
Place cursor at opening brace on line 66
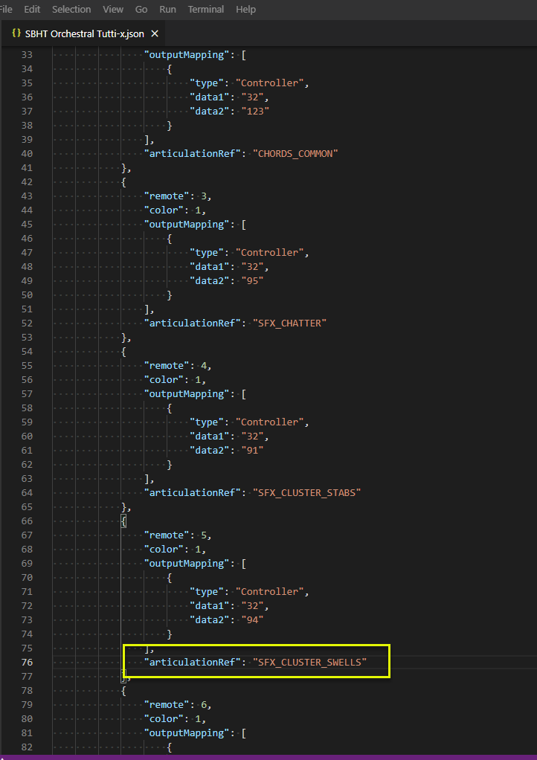[x=124, y=521]
